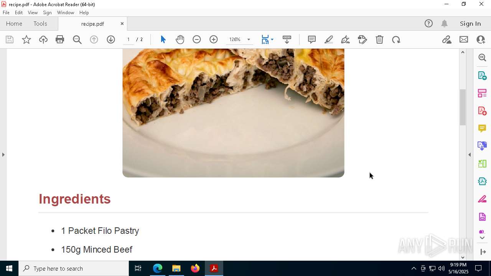Viewport: 491px width, 276px height.
Task: Collapse the right tools pane
Action: tap(470, 154)
